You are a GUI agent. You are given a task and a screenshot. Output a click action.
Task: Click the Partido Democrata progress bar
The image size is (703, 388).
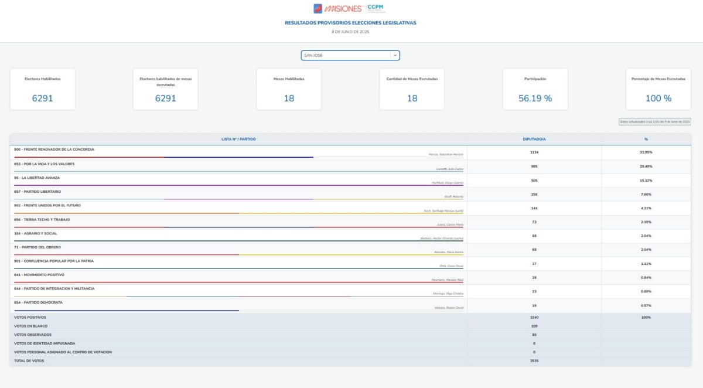tap(127, 310)
